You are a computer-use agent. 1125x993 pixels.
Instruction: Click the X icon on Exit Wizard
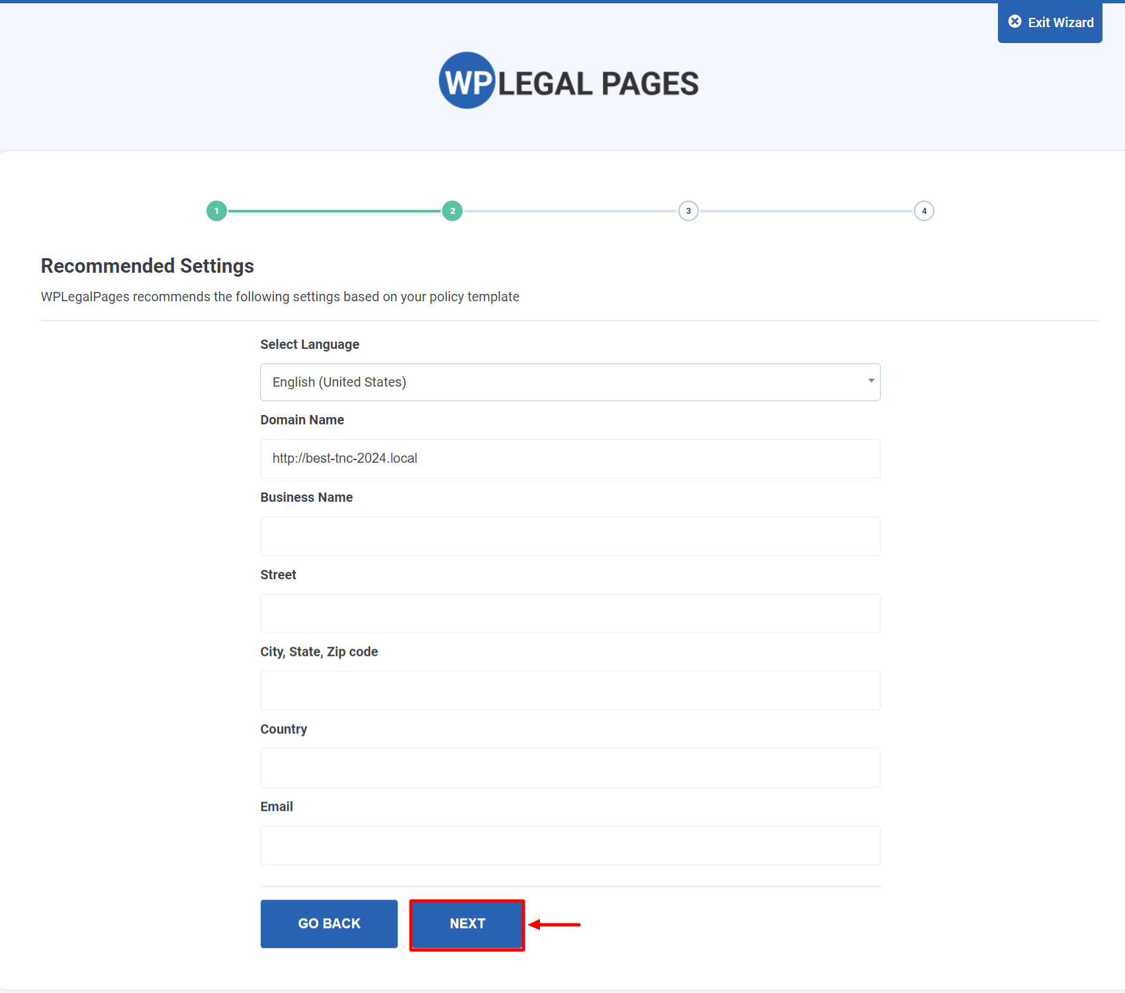(x=1015, y=21)
